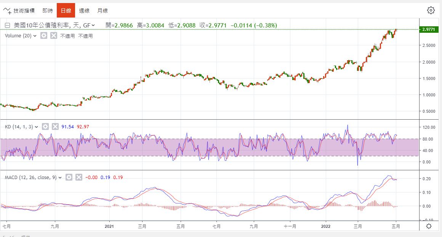This screenshot has width=442, height=237.
Task: Remove the KD indicator with X icon
Action: click(x=55, y=127)
